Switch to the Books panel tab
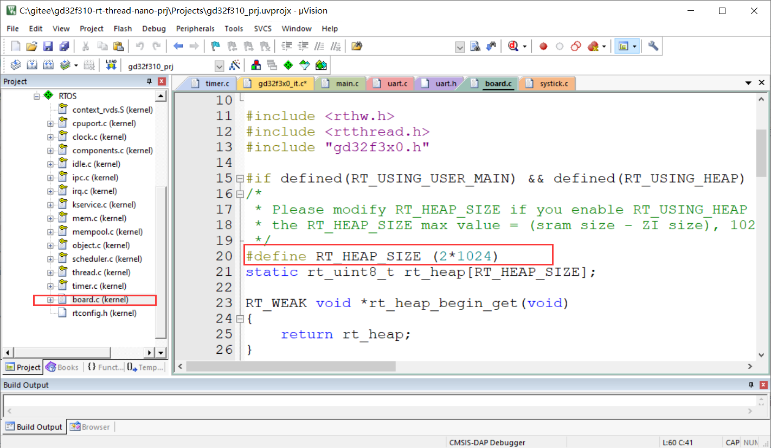 [62, 367]
